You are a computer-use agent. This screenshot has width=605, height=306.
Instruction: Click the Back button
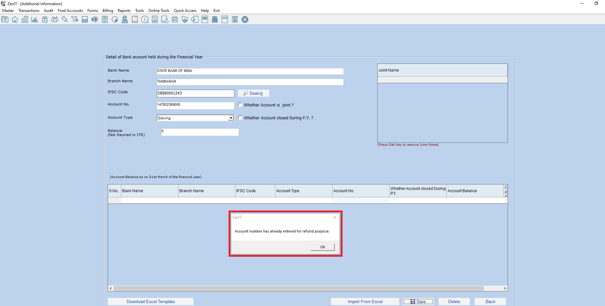(x=490, y=301)
